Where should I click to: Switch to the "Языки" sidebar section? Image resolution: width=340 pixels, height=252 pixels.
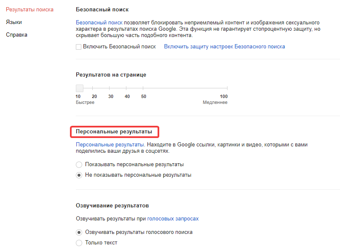14,22
